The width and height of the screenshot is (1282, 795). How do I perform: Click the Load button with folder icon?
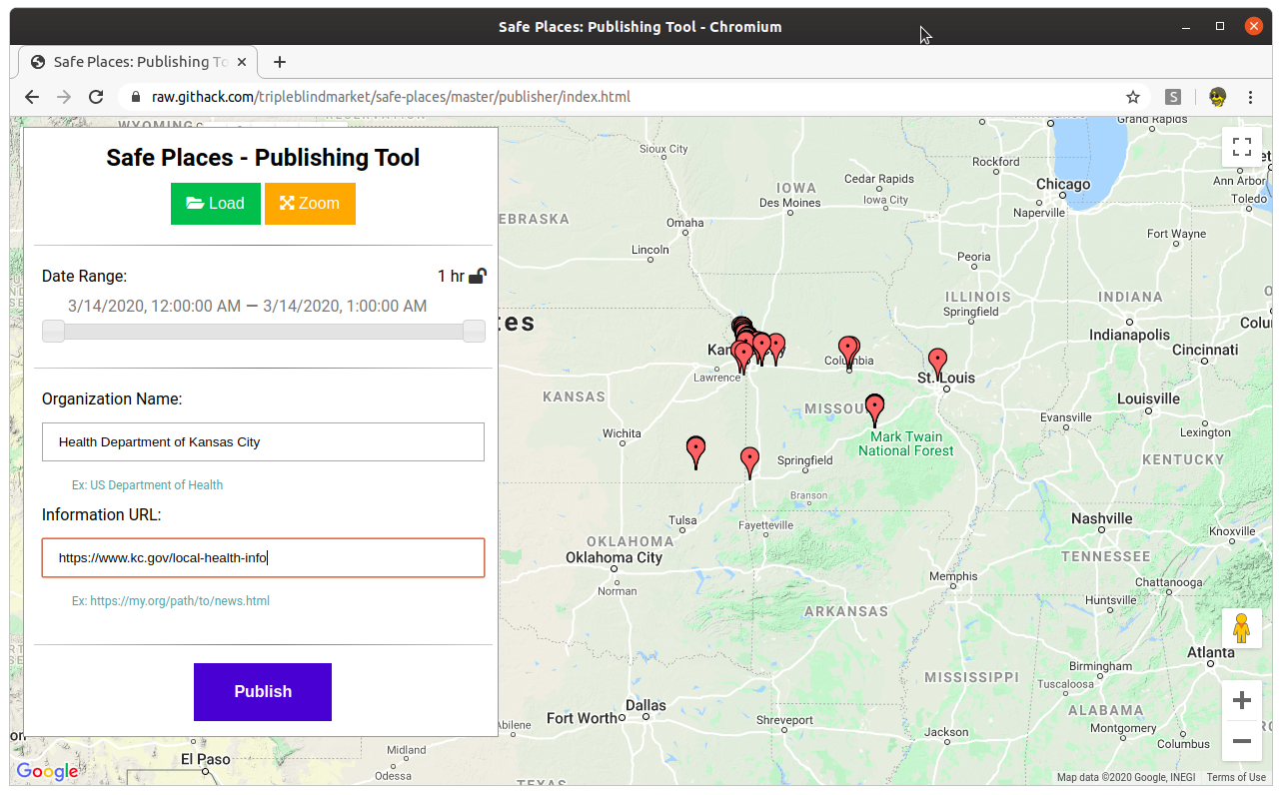(216, 204)
